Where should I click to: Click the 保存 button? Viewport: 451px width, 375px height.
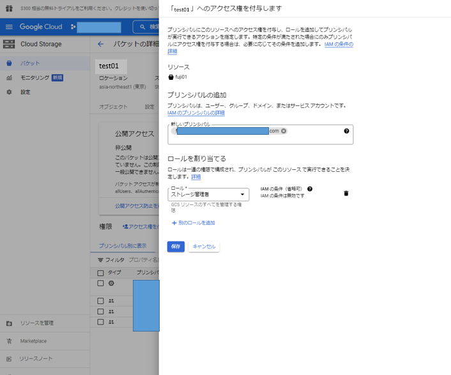(x=176, y=247)
